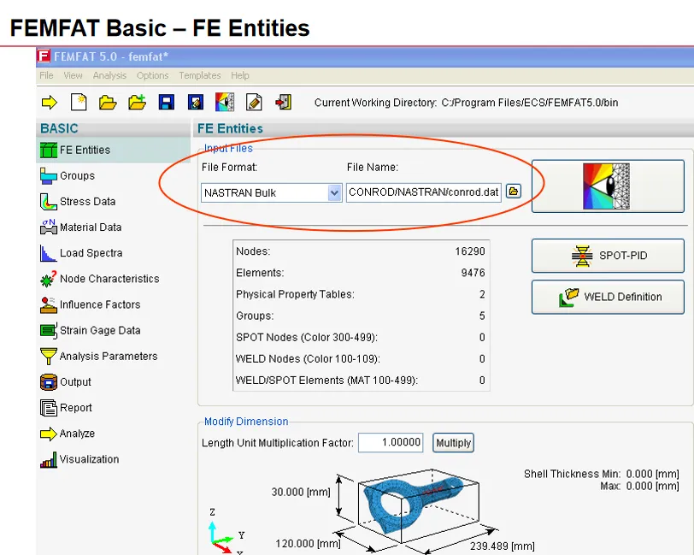Click the save-as floppy with pencil icon
The height and width of the screenshot is (555, 694).
[x=196, y=103]
